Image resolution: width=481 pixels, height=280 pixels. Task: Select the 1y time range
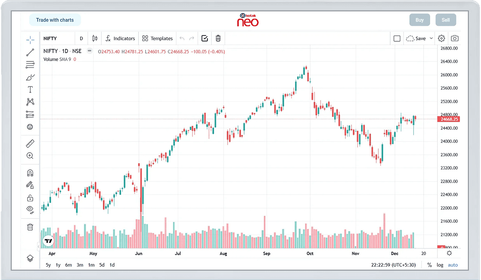(x=58, y=265)
